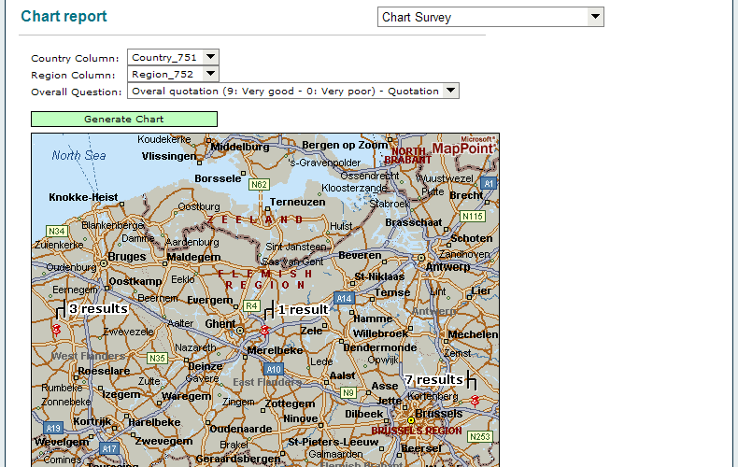Image resolution: width=738 pixels, height=467 pixels.
Task: Click 'Dendermonde' label on map
Action: pyautogui.click(x=380, y=347)
